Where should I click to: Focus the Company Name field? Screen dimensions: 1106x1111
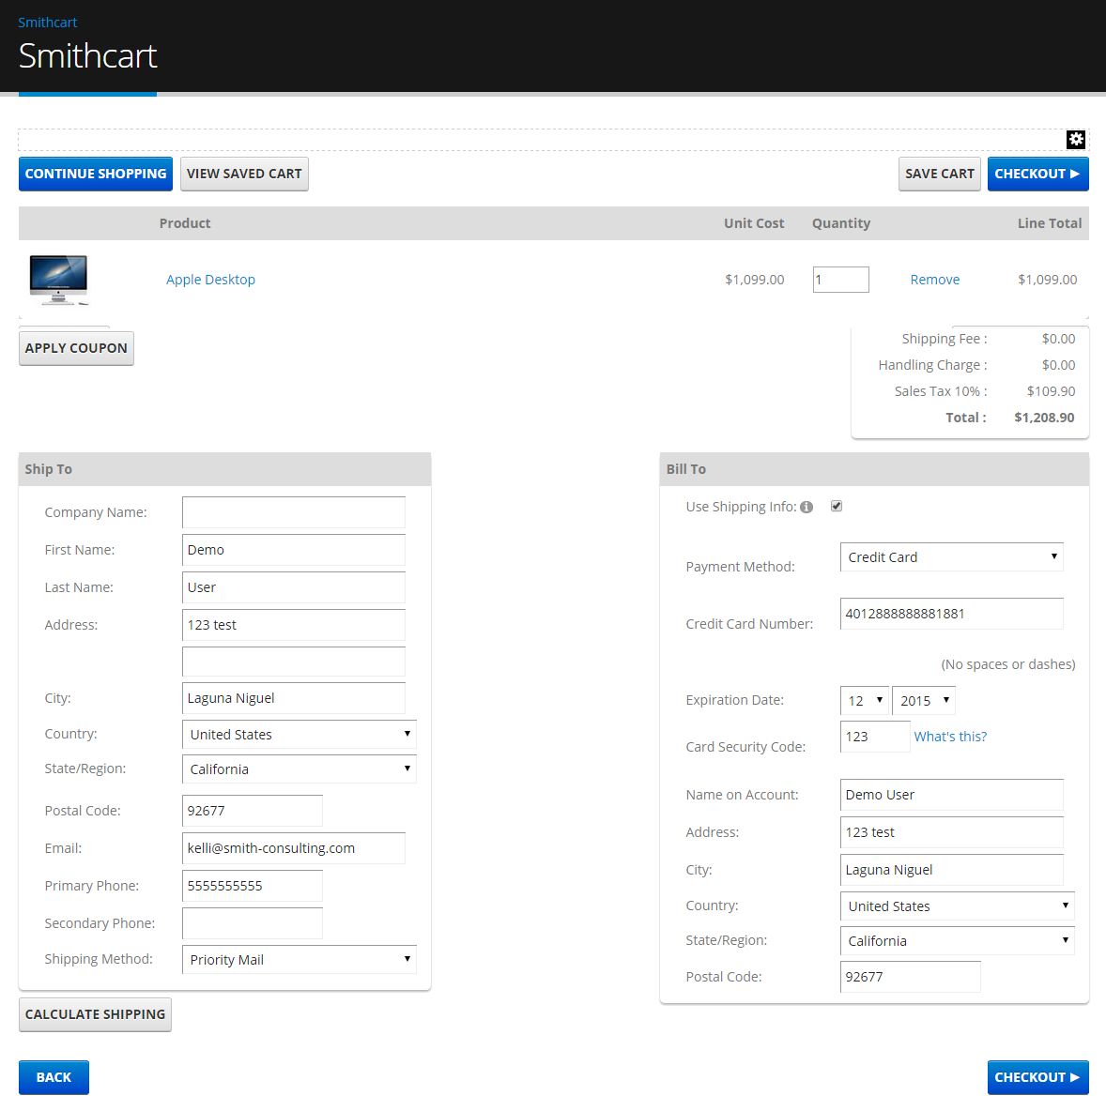pyautogui.click(x=294, y=512)
